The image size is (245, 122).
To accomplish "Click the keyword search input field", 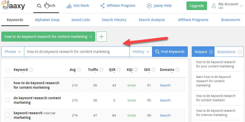I will point(77,52).
